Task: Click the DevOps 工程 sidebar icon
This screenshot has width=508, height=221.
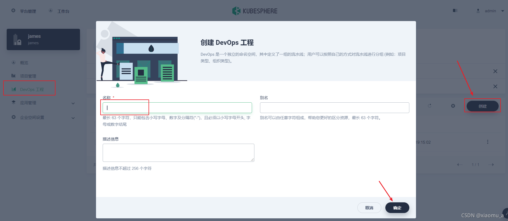Action: 14,89
